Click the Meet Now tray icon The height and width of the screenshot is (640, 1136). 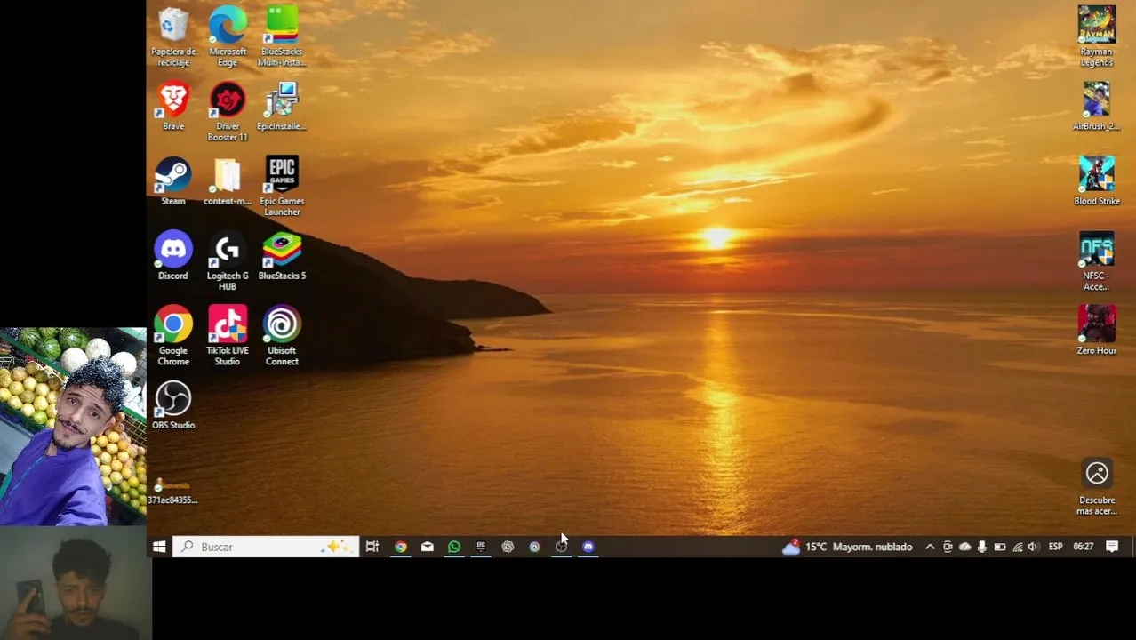(x=948, y=547)
